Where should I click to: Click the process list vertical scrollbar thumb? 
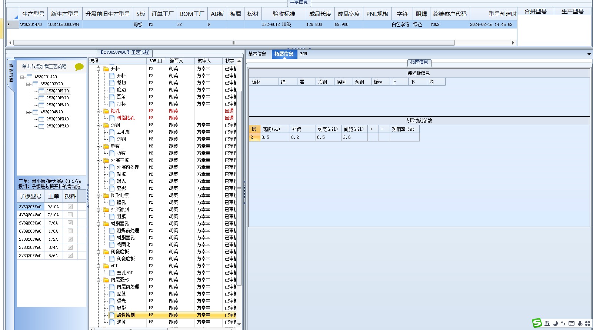[x=239, y=188]
